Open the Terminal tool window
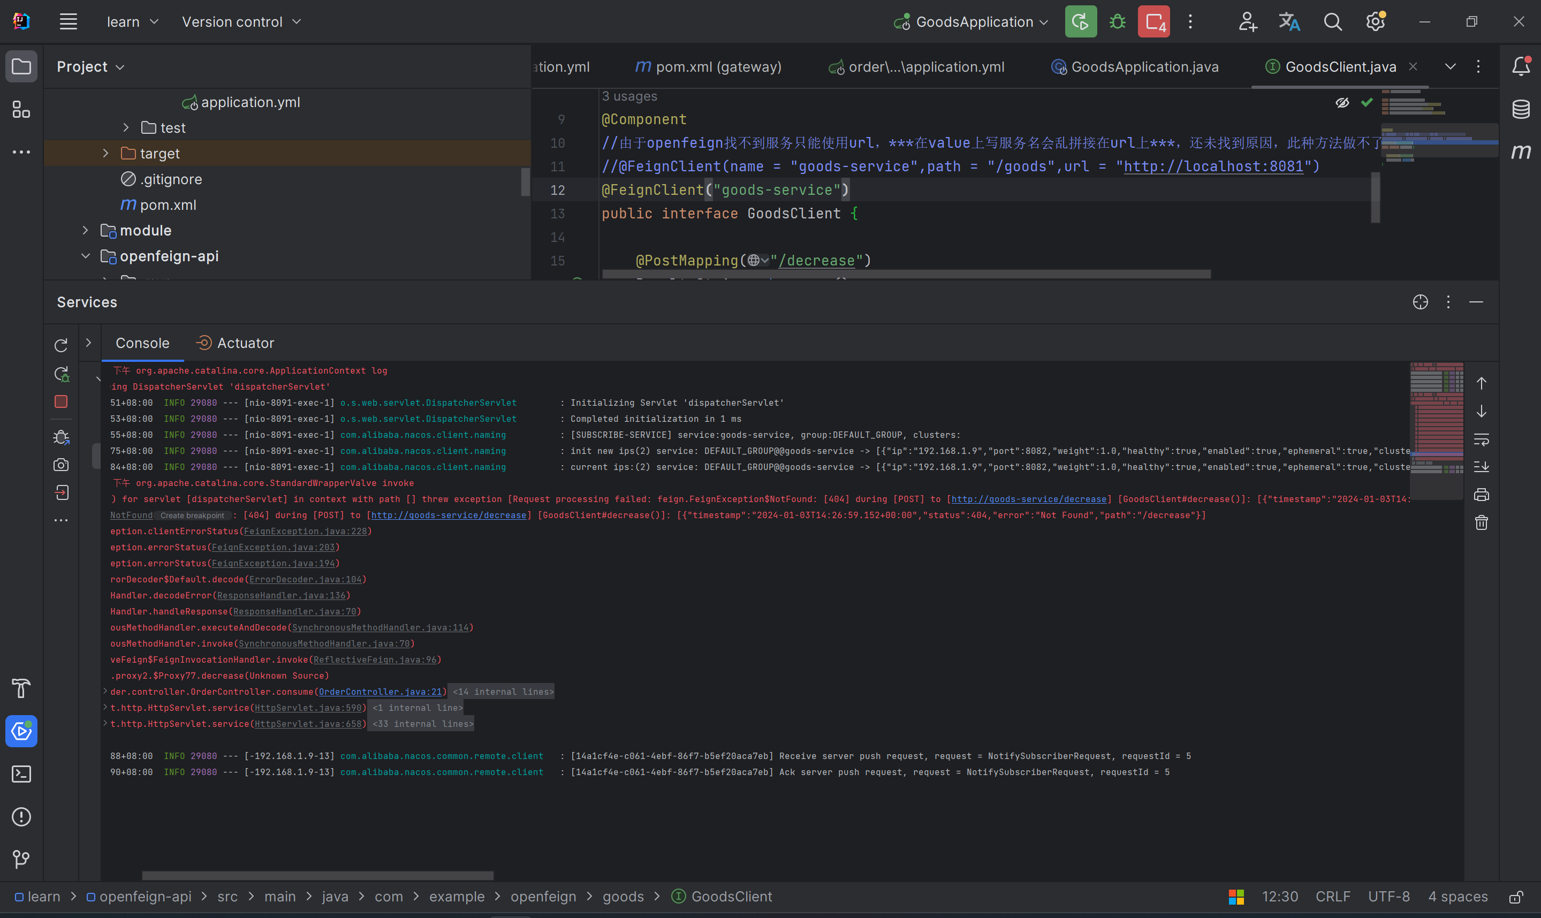 pyautogui.click(x=21, y=774)
